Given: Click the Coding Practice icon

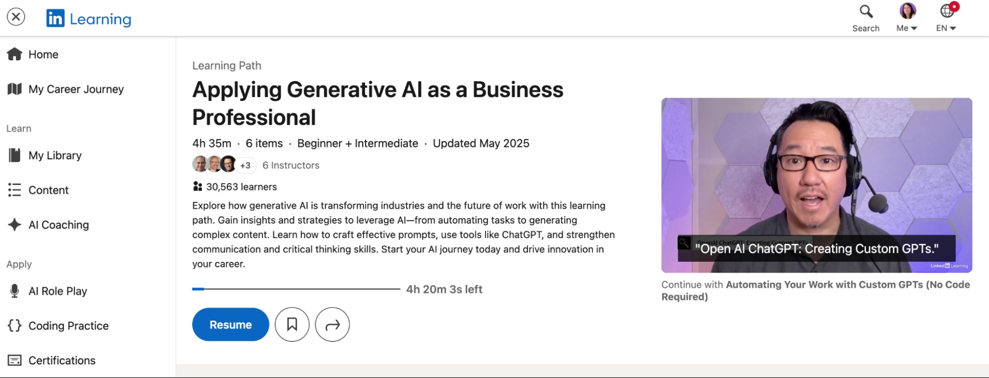Looking at the screenshot, I should coord(15,325).
